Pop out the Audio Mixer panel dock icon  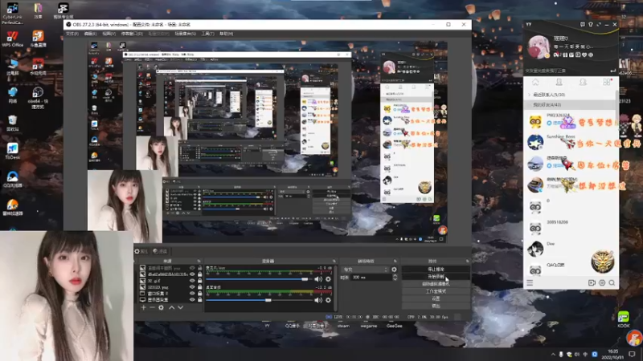334,261
